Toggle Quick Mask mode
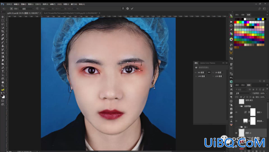Image resolution: width=269 pixels, height=152 pixels. (3, 101)
